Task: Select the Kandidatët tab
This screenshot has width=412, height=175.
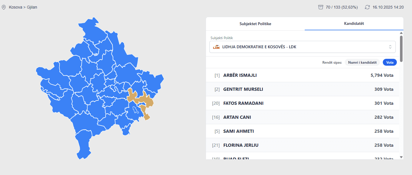Action: coord(354,23)
